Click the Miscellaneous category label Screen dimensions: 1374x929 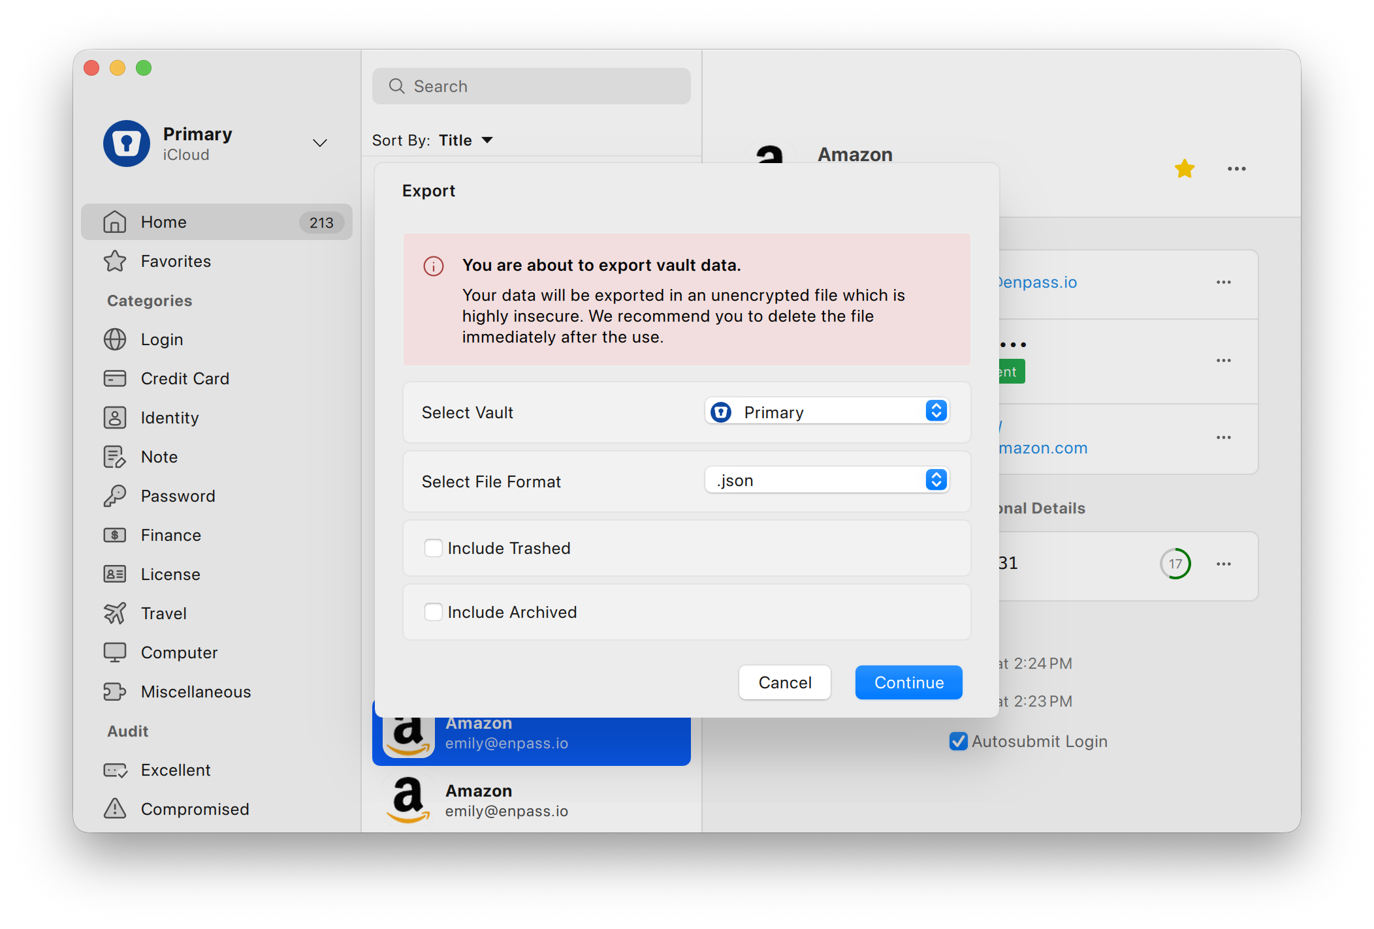tap(196, 692)
